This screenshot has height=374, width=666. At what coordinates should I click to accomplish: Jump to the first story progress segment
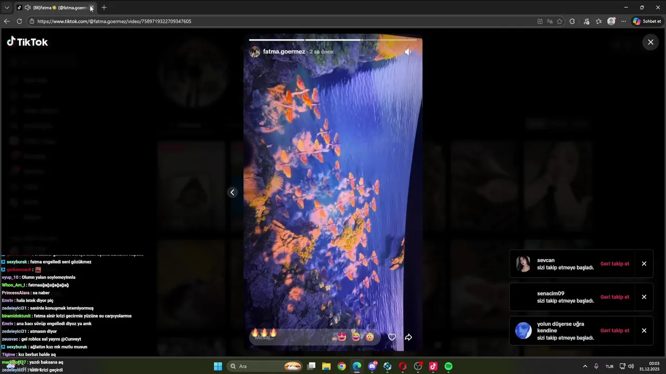(x=276, y=39)
